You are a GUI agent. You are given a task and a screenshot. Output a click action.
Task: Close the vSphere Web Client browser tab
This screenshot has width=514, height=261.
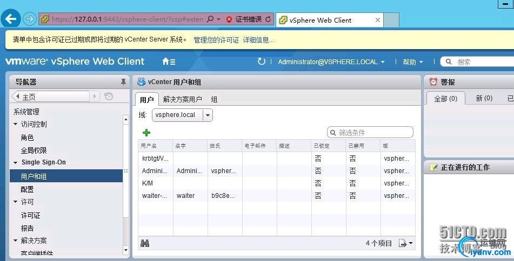(x=378, y=20)
